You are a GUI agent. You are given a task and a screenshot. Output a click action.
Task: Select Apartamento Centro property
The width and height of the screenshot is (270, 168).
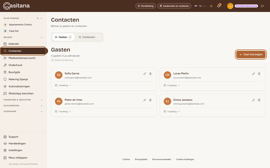(x=20, y=24)
